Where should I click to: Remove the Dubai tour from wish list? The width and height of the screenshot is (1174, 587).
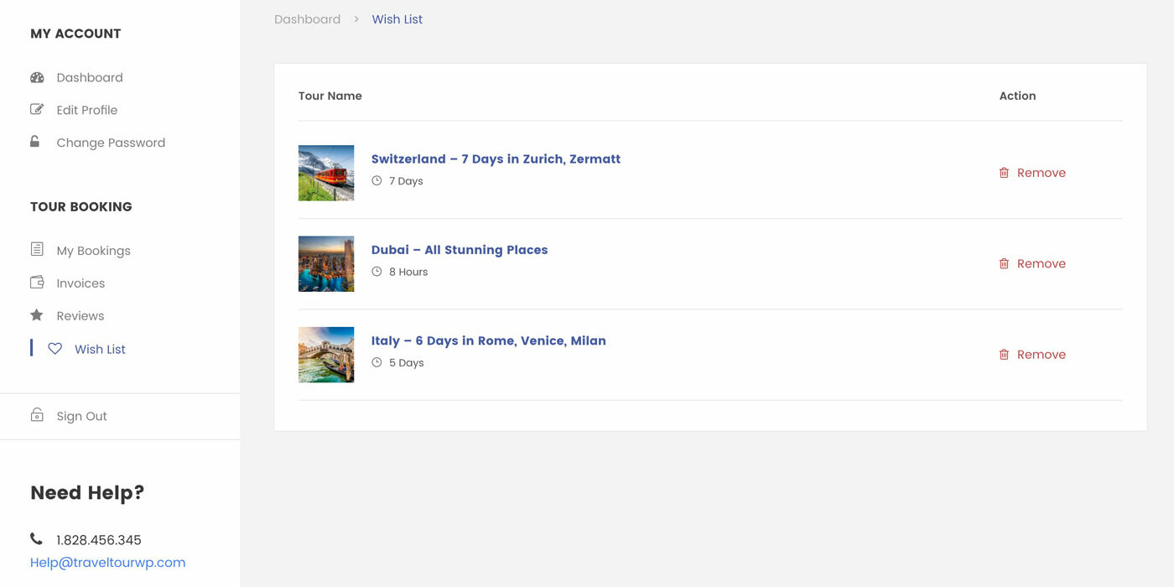(1040, 263)
